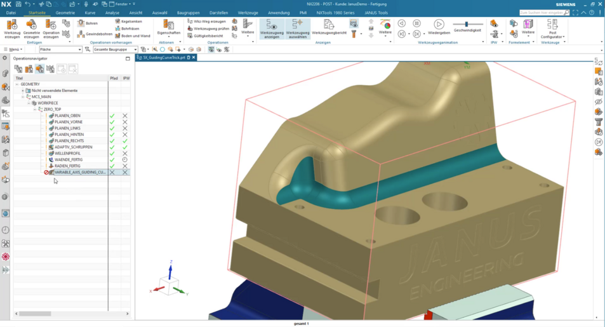This screenshot has width=605, height=327.
Task: Open the Gültigkeitsbericht report
Action: [205, 36]
